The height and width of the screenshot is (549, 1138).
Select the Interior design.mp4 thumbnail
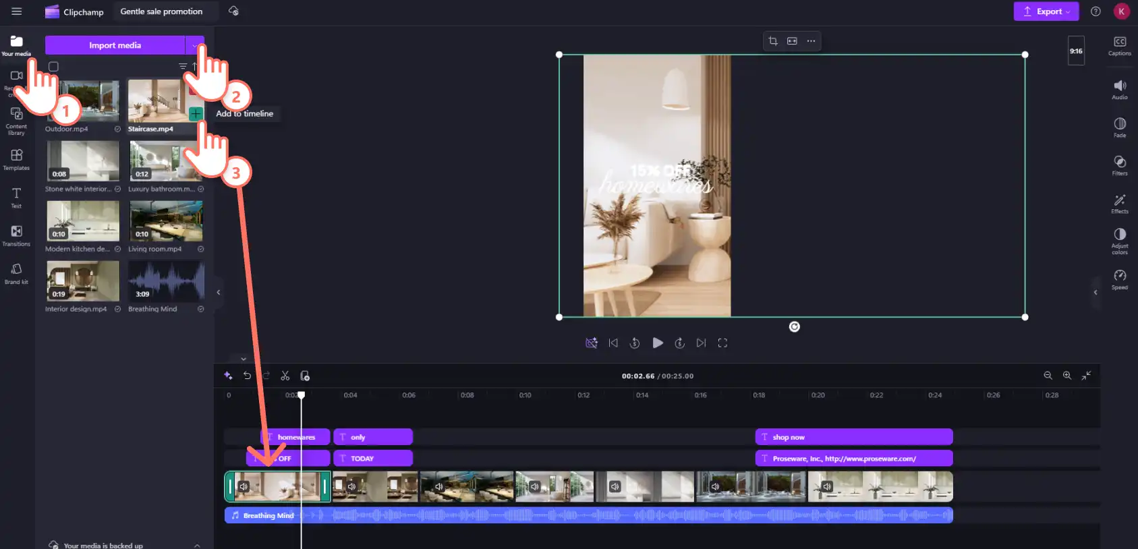83,281
